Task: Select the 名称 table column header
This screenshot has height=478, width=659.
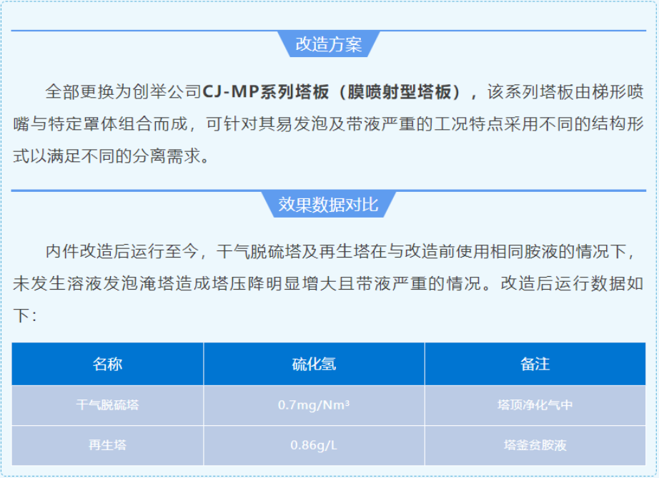Action: (x=107, y=364)
